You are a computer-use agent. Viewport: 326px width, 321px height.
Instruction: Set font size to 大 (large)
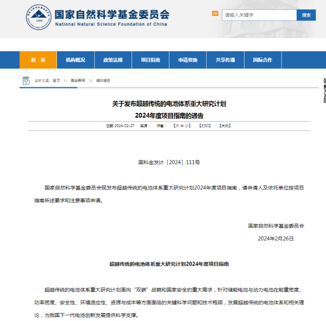click(176, 126)
